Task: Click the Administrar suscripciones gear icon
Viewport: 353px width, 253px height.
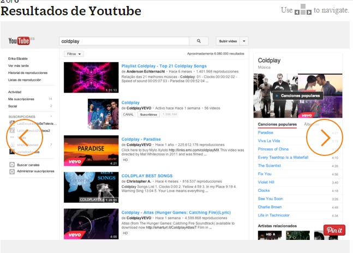Action: [x=12, y=171]
